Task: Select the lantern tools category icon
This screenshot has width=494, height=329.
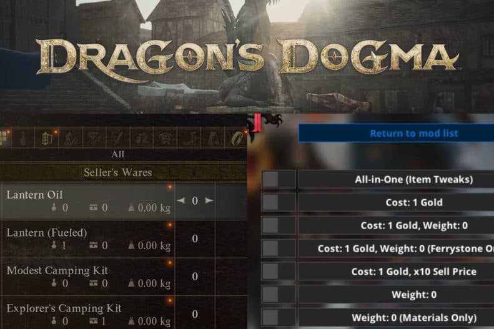Action: pos(47,138)
